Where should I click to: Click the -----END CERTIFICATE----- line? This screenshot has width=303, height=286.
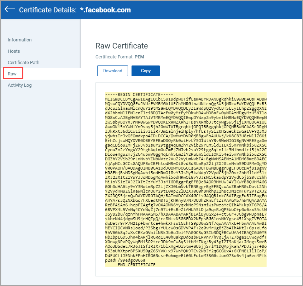point(136,265)
